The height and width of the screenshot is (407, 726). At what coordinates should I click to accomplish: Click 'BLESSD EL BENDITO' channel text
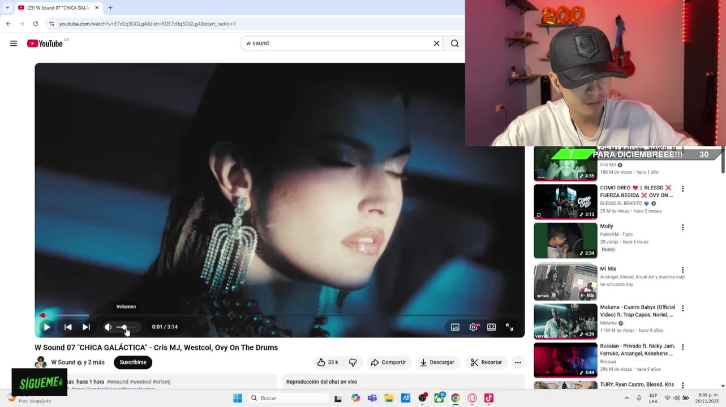pos(621,203)
